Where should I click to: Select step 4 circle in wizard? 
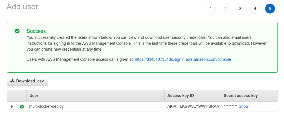[x=255, y=9]
